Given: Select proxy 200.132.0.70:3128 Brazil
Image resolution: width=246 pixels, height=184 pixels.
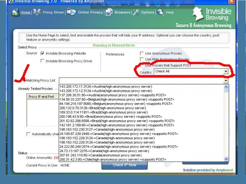Looking at the screenshot, I should (x=141, y=108).
